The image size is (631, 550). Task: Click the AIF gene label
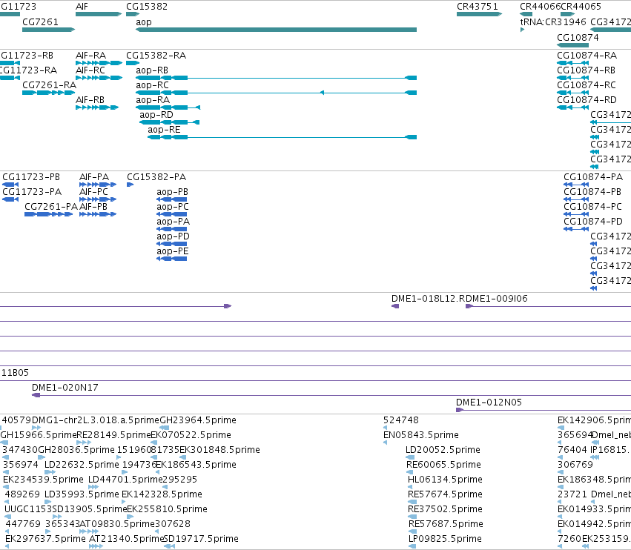(x=82, y=7)
